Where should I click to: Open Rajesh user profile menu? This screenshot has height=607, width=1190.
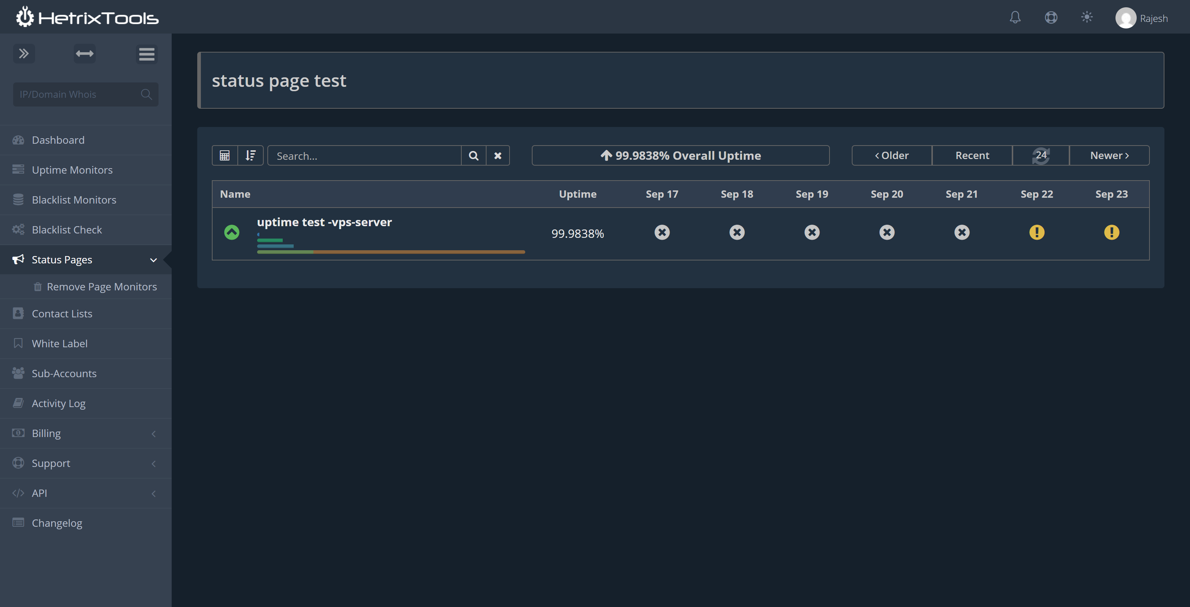pyautogui.click(x=1141, y=18)
